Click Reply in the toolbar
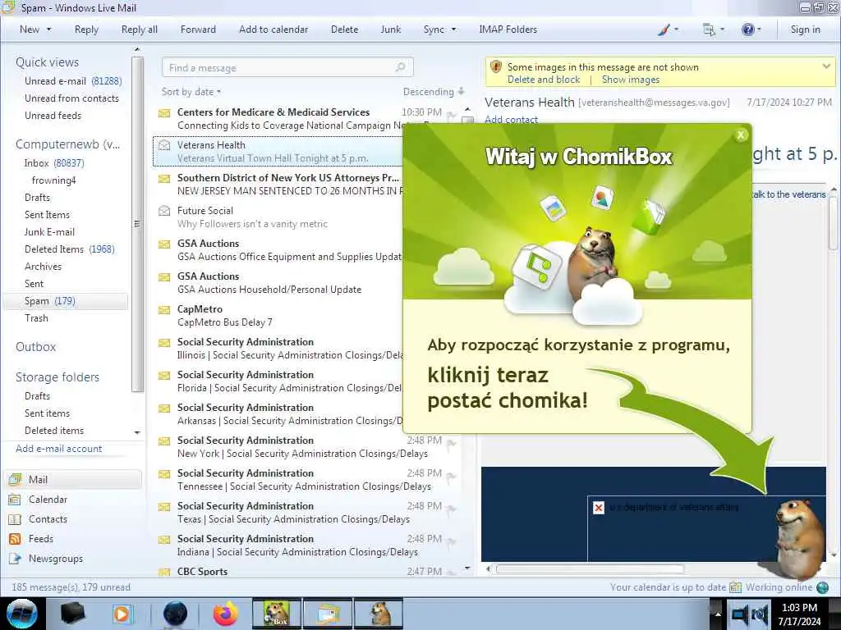The height and width of the screenshot is (630, 841). point(86,30)
